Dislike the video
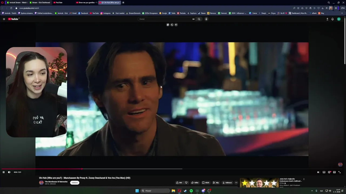346x194 pixels. [186, 183]
